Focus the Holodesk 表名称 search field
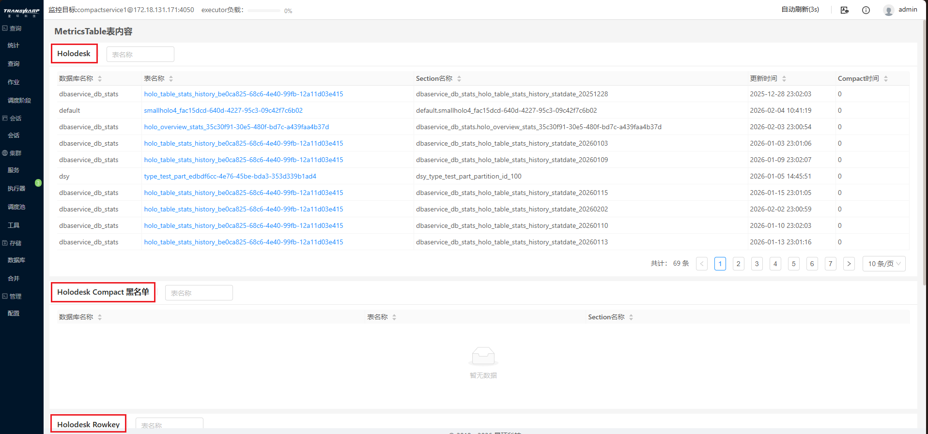The height and width of the screenshot is (434, 928). [x=140, y=54]
